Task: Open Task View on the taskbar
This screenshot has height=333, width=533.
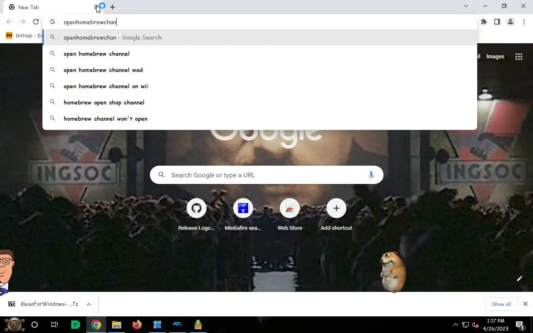Action: (55, 325)
